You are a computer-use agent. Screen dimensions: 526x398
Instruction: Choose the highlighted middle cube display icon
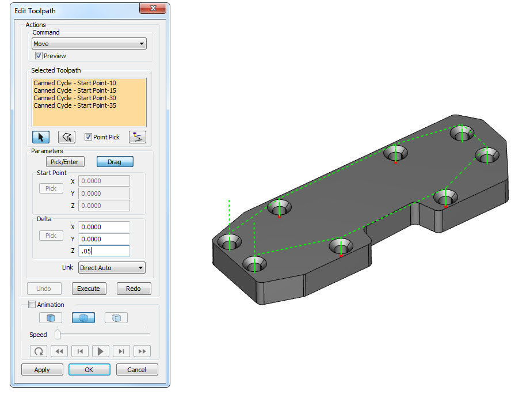coord(83,318)
